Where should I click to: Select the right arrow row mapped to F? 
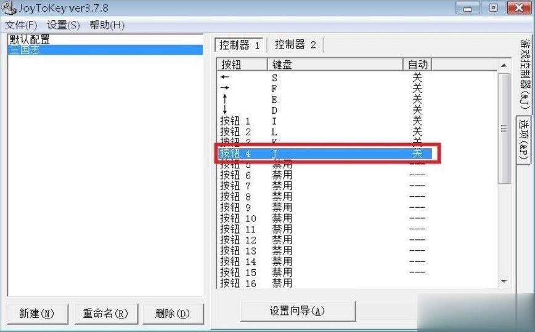click(x=325, y=88)
